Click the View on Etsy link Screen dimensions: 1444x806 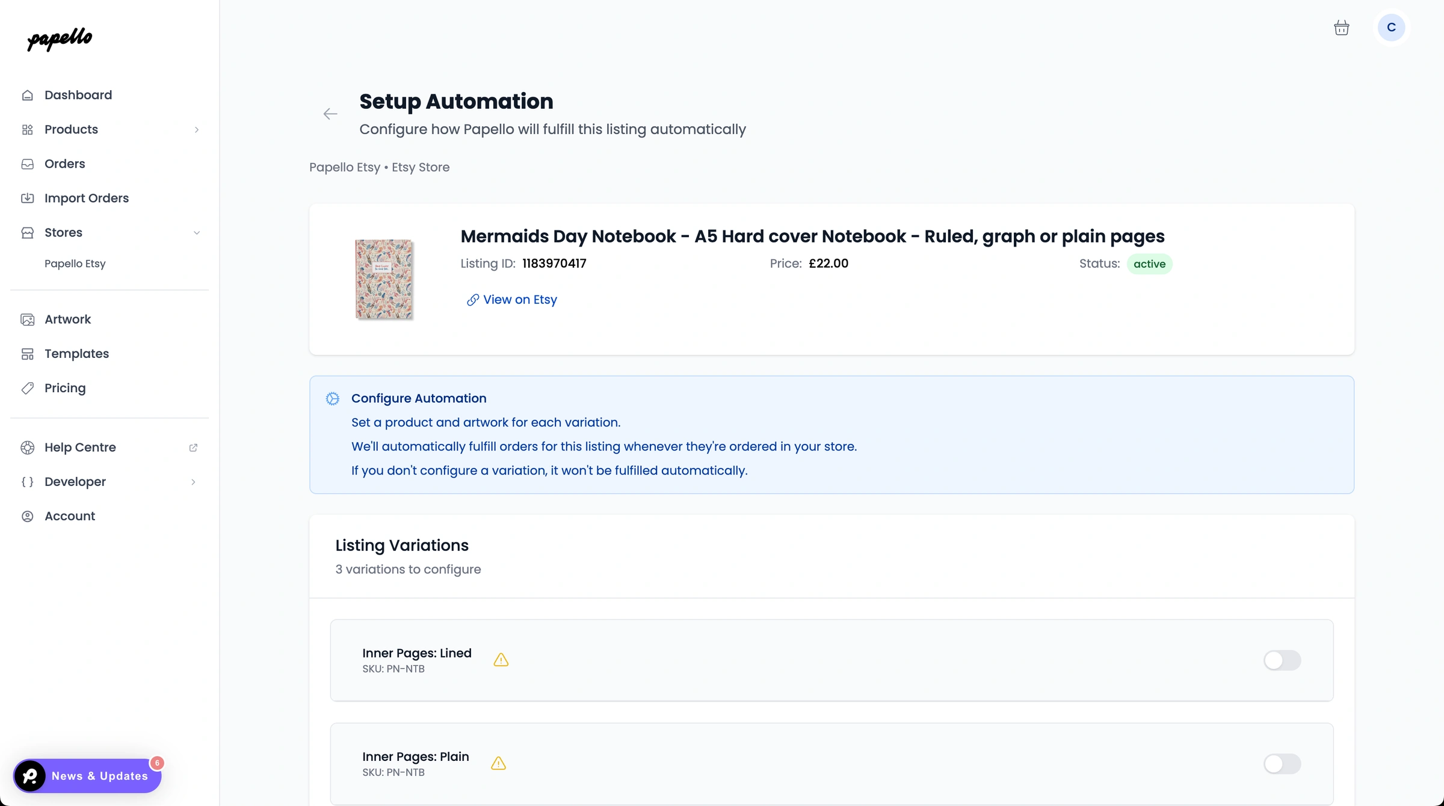(x=519, y=300)
